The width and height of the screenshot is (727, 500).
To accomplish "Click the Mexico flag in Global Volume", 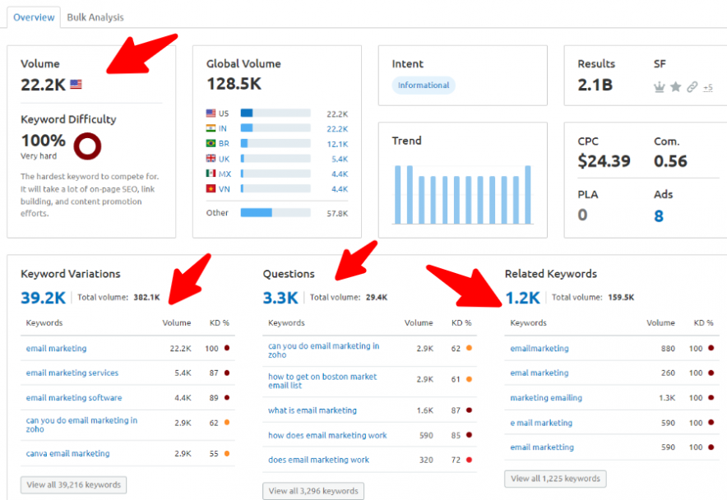I will [x=211, y=173].
